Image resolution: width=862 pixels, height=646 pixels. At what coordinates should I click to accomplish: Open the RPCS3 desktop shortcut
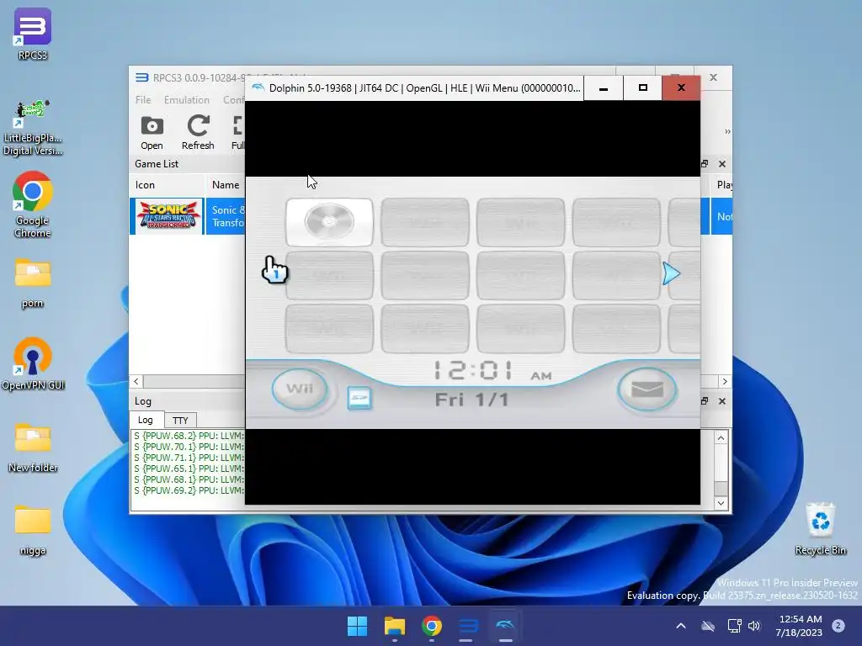coord(33,34)
